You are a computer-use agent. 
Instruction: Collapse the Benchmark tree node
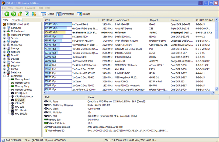pos(5,76)
